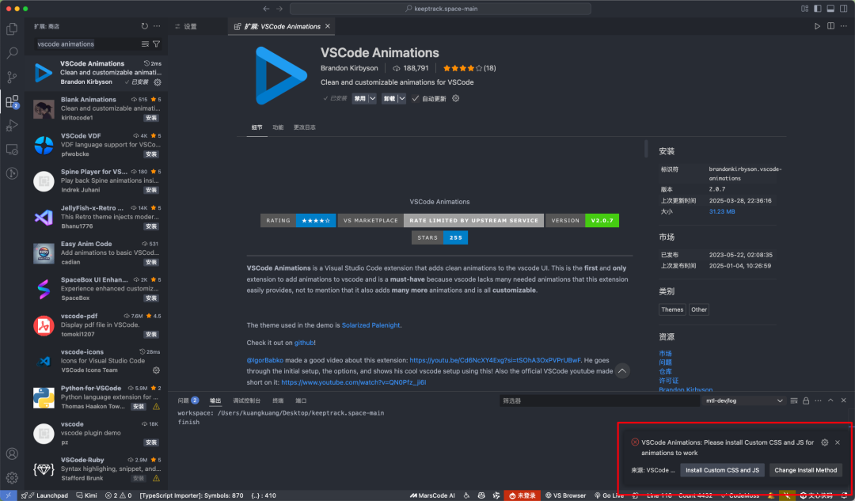Expand the 卸载 dropdown arrow
The width and height of the screenshot is (855, 501).
click(x=402, y=99)
